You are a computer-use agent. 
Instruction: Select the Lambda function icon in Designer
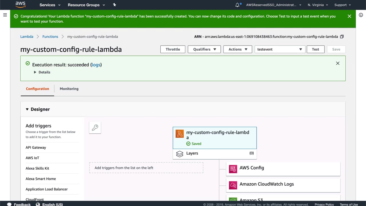[x=180, y=134]
